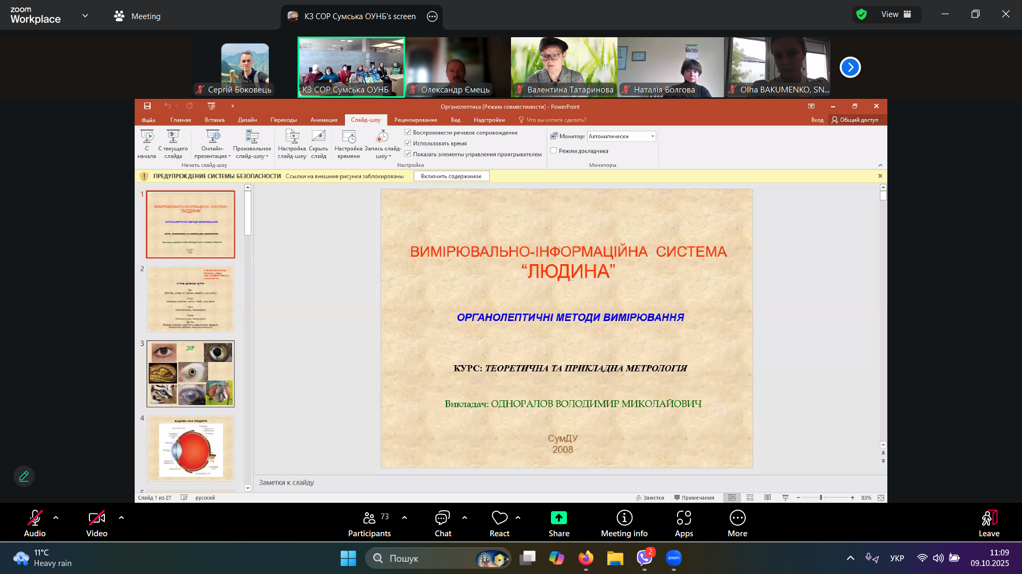Show next participants with blue arrow
This screenshot has height=574, width=1022.
[x=850, y=67]
